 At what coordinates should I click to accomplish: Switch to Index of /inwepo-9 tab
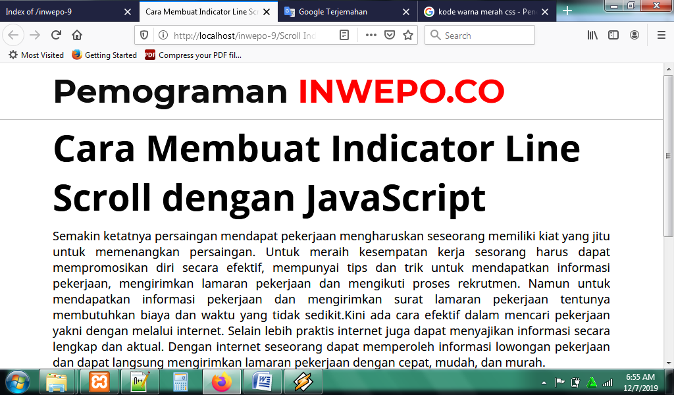[69, 12]
